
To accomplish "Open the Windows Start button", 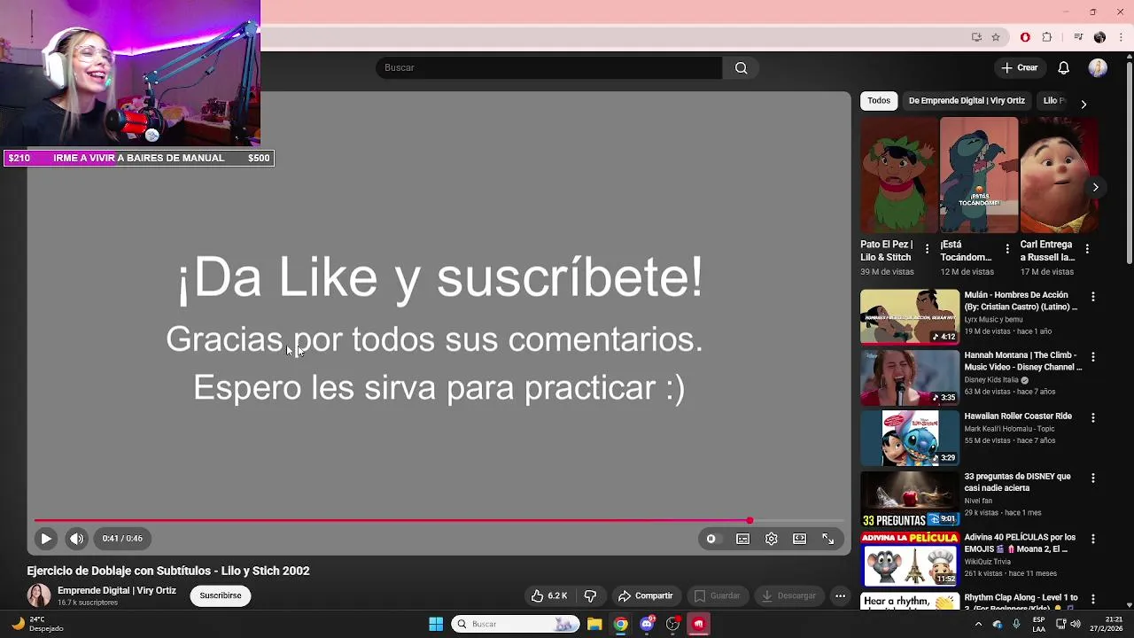I will pyautogui.click(x=436, y=624).
